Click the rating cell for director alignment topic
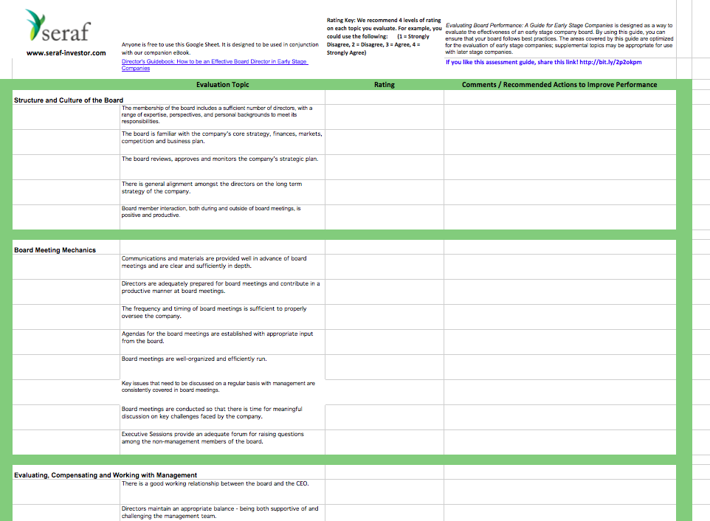This screenshot has width=710, height=521. pos(385,193)
